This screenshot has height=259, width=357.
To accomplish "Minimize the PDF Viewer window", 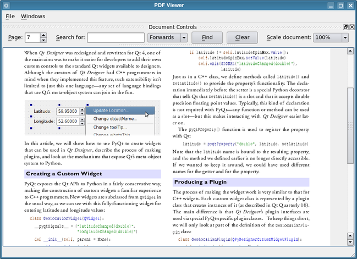I will 331,5.
